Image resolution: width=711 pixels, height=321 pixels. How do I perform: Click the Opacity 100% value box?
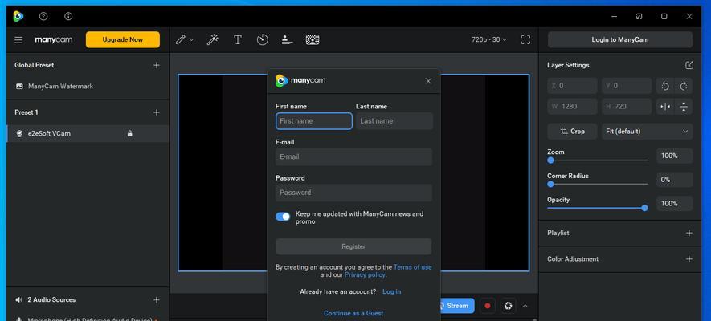click(674, 204)
